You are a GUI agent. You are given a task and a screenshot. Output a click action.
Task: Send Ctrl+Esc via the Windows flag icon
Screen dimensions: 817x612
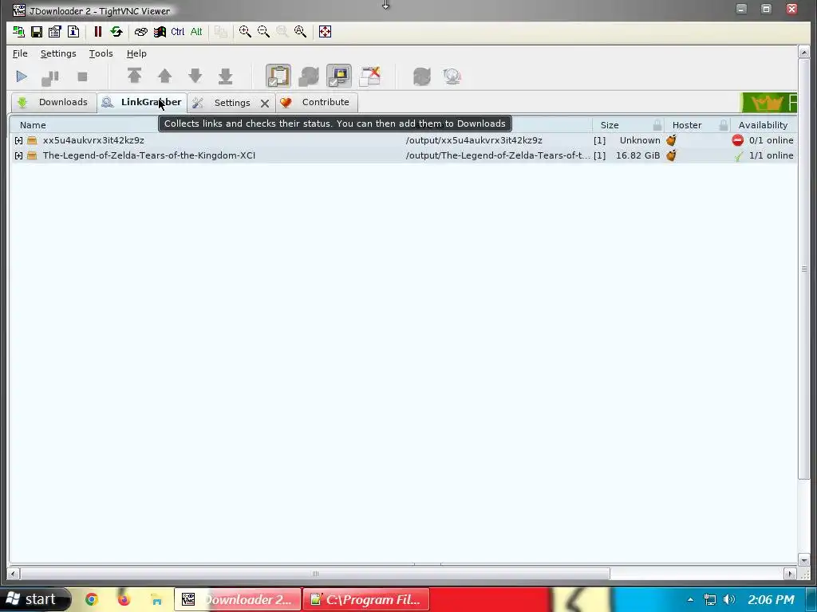coord(160,32)
